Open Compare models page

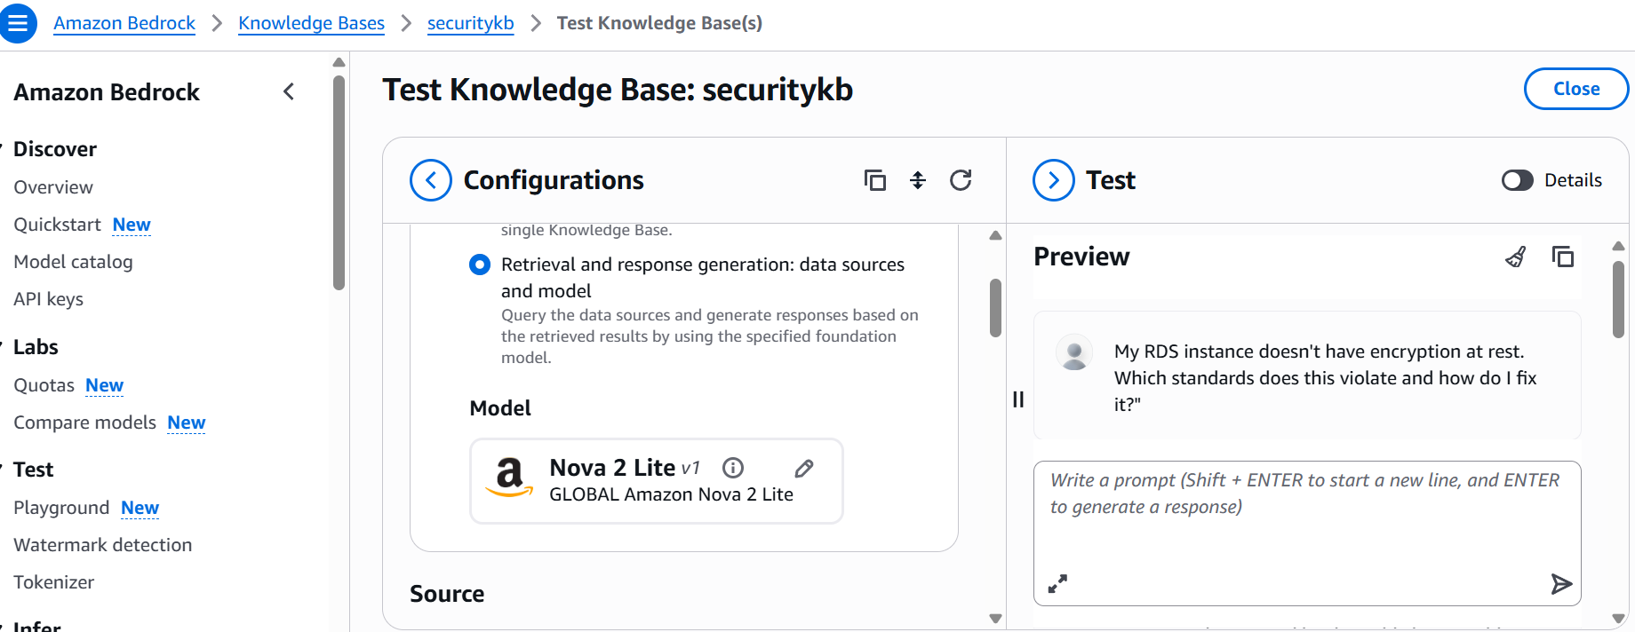click(84, 423)
